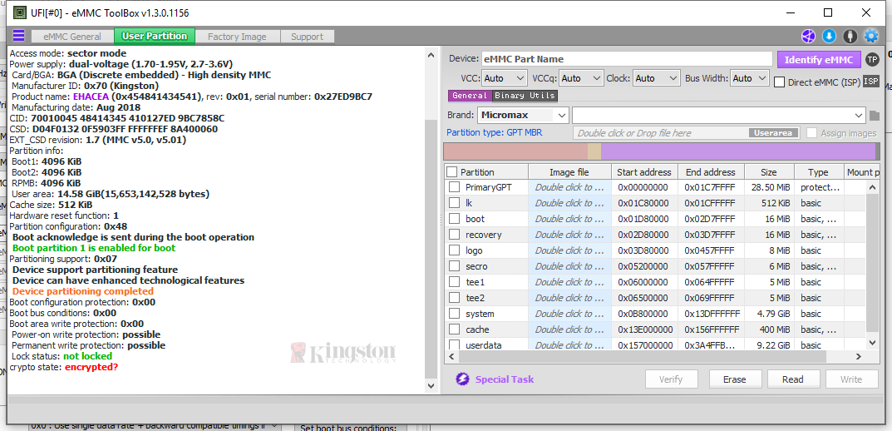Enable the Direct eMMC (ISP) checkbox
Image resolution: width=892 pixels, height=431 pixels.
coord(780,82)
